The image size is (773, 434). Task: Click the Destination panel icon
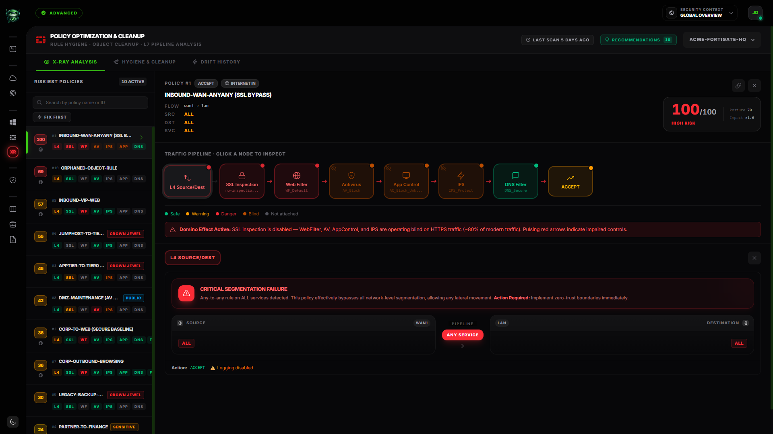click(x=746, y=323)
